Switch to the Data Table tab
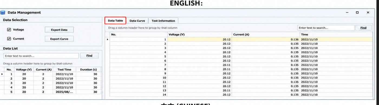The height and width of the screenshot is (105, 379). point(115,21)
